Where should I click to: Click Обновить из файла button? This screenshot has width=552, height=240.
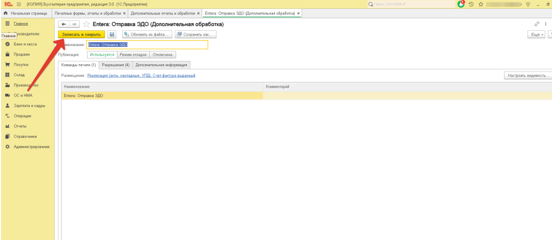(147, 34)
